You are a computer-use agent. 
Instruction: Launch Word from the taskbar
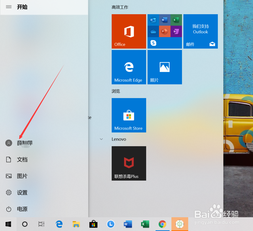coord(128,224)
